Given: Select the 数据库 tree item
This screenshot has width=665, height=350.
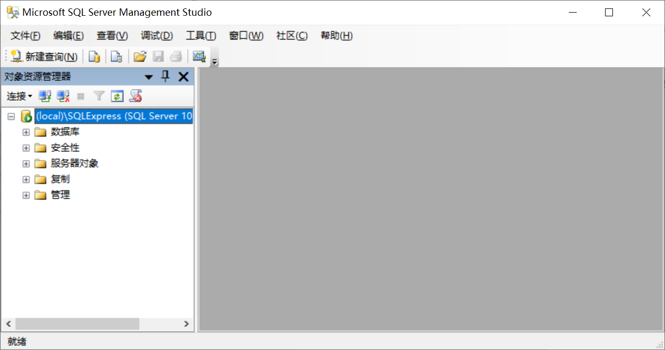Looking at the screenshot, I should (x=65, y=132).
